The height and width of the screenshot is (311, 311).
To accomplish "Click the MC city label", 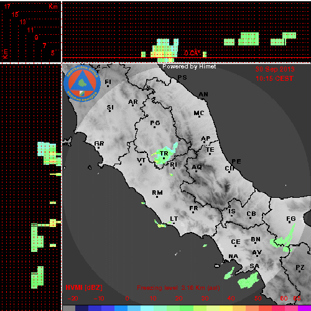I will 199,113.
